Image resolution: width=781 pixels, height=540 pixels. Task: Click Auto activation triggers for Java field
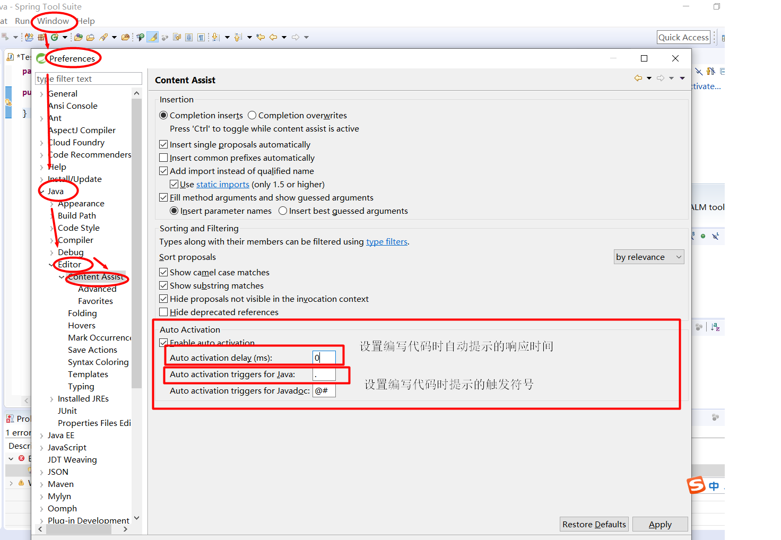coord(324,374)
